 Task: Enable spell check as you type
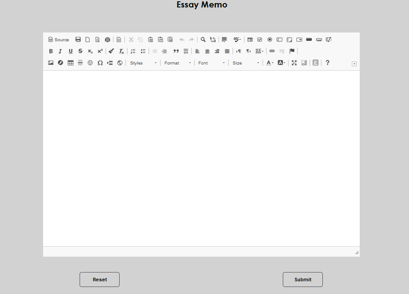pyautogui.click(x=237, y=39)
